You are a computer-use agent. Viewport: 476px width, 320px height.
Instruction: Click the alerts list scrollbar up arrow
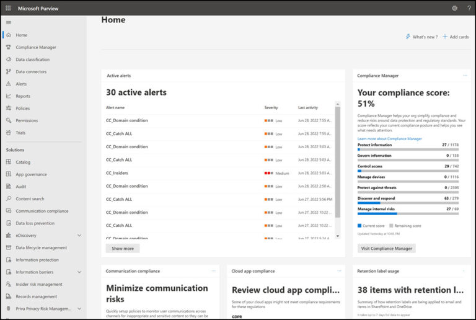pos(338,104)
